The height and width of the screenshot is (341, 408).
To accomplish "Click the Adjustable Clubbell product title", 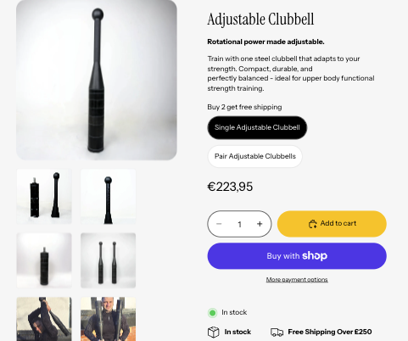I will (260, 20).
